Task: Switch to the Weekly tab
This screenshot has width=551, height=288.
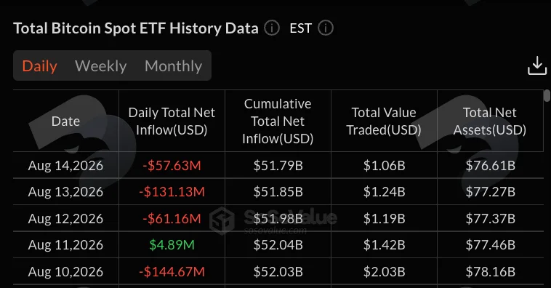Action: (x=101, y=65)
